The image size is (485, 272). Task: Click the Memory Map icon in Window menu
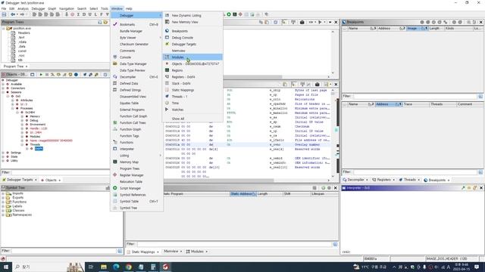click(x=115, y=162)
